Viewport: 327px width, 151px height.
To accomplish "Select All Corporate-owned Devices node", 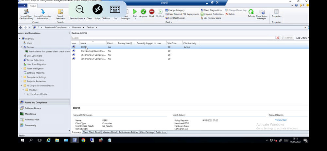I will [41, 85].
